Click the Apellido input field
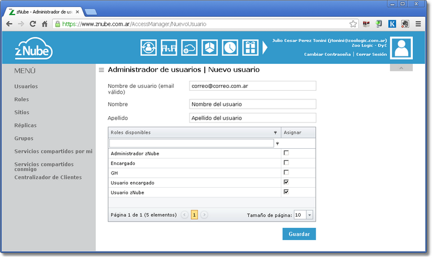 [252, 117]
